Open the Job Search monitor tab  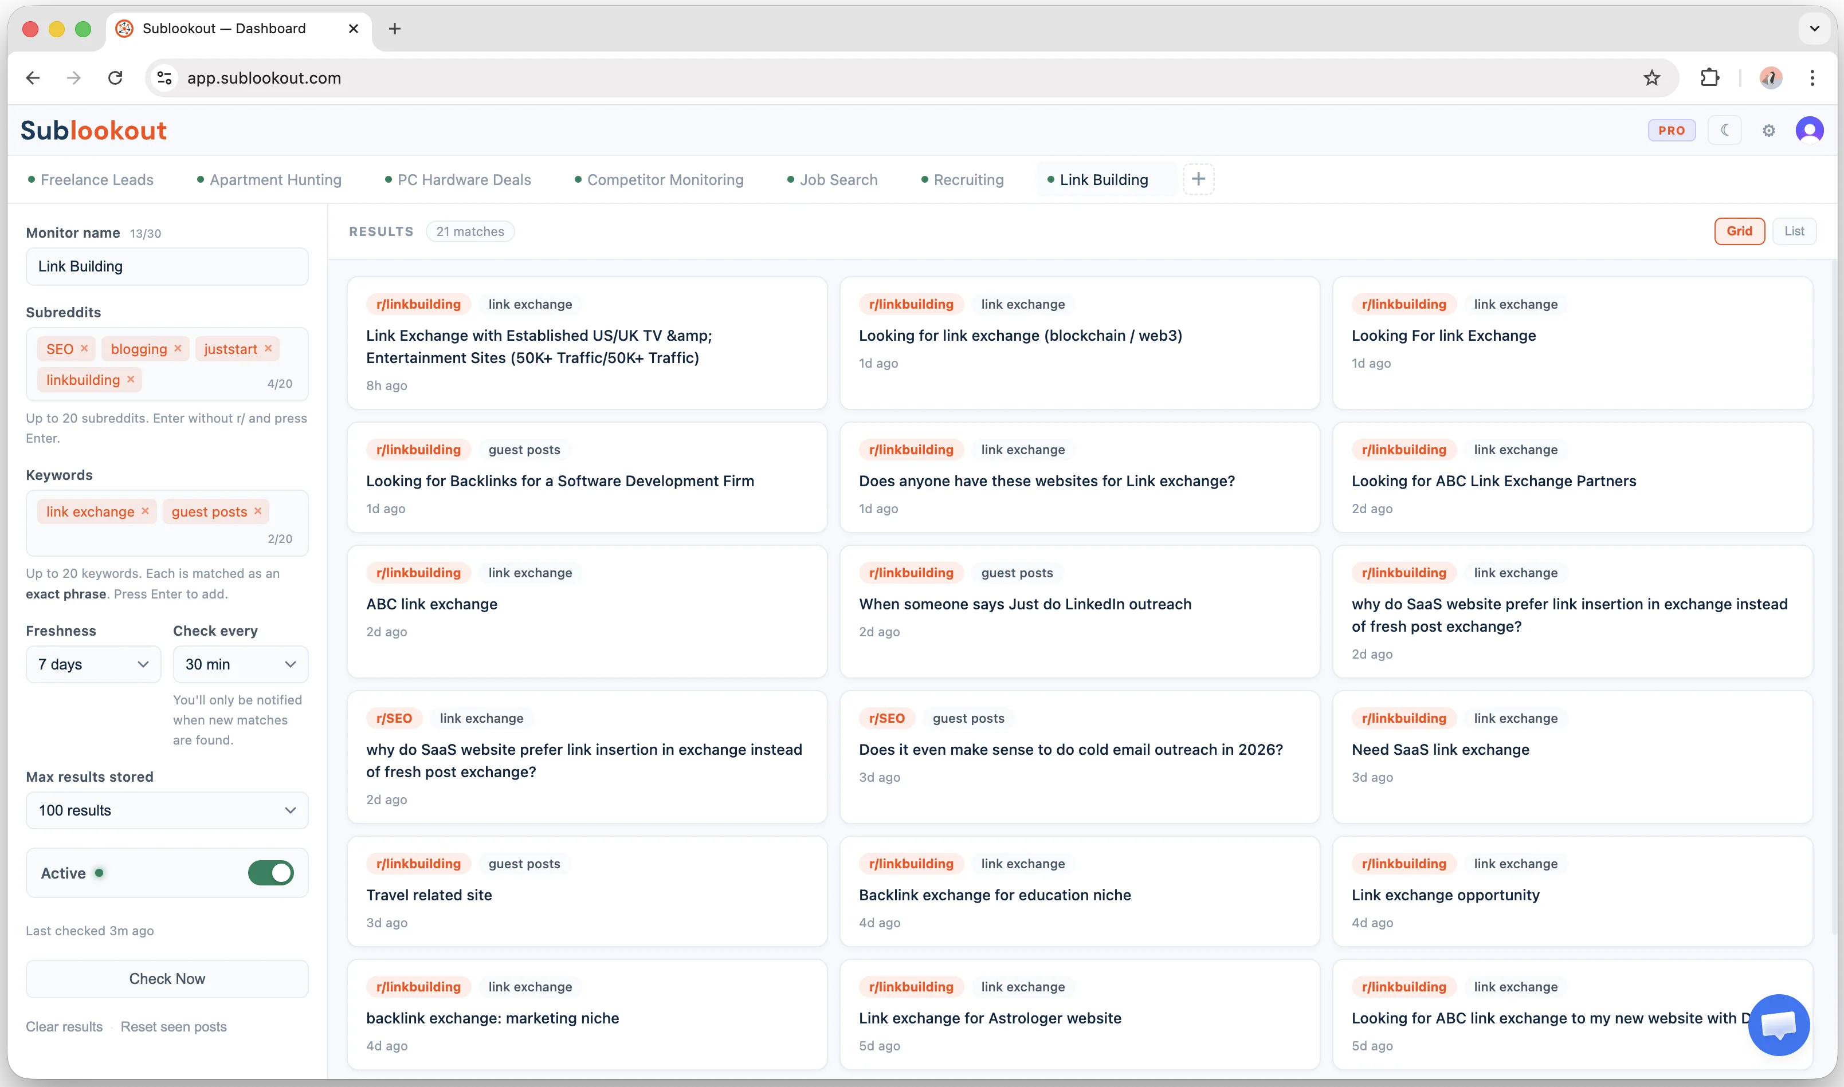(838, 179)
